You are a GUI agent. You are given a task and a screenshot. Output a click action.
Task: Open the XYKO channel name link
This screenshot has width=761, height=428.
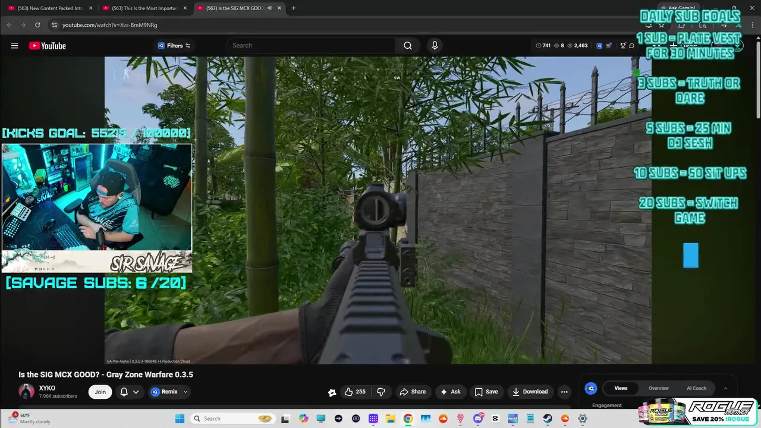[47, 388]
